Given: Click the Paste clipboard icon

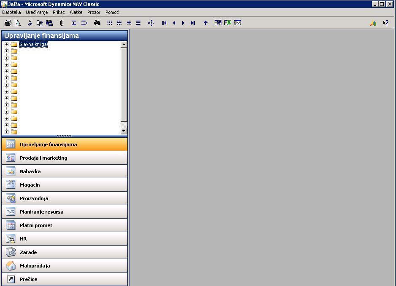Looking at the screenshot, I should [49, 23].
